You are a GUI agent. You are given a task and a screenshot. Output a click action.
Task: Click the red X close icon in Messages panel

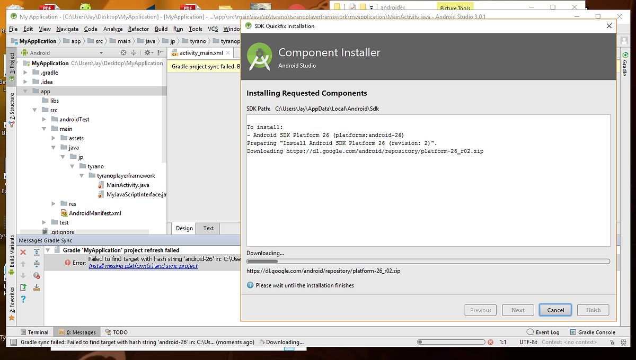pos(23,252)
